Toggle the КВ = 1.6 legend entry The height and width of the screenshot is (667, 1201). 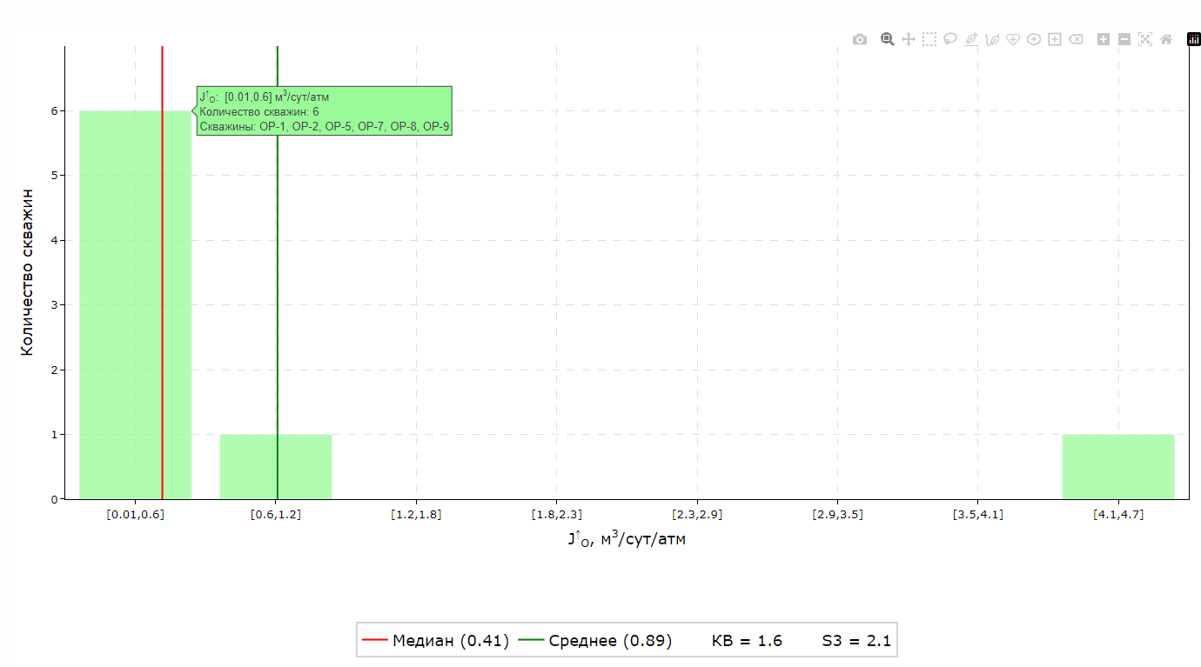point(747,641)
